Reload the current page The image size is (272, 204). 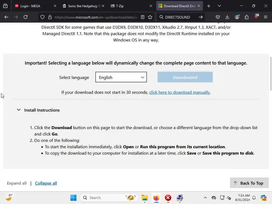(x=25, y=17)
